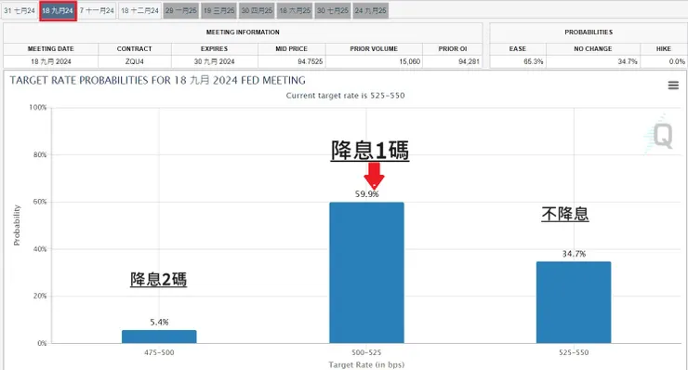Screen dimensions: 688x370
Task: Click the Probability y-axis title
Action: pyautogui.click(x=17, y=225)
